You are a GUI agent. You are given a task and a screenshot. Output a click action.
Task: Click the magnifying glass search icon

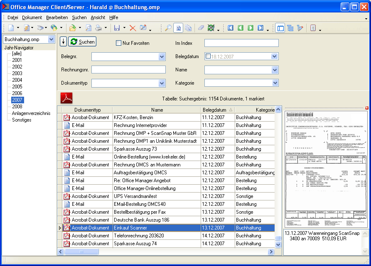[x=168, y=28]
